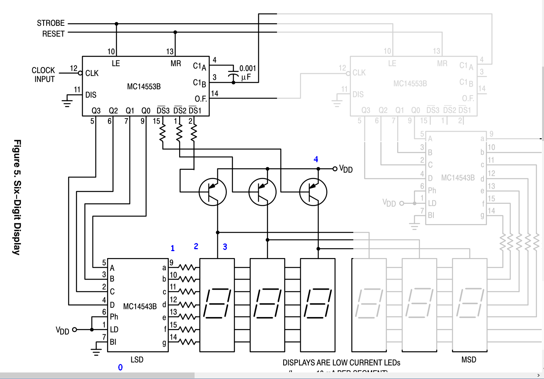Image resolution: width=544 pixels, height=379 pixels.
Task: Click the 0.001 µF capacitor value
Action: click(248, 72)
